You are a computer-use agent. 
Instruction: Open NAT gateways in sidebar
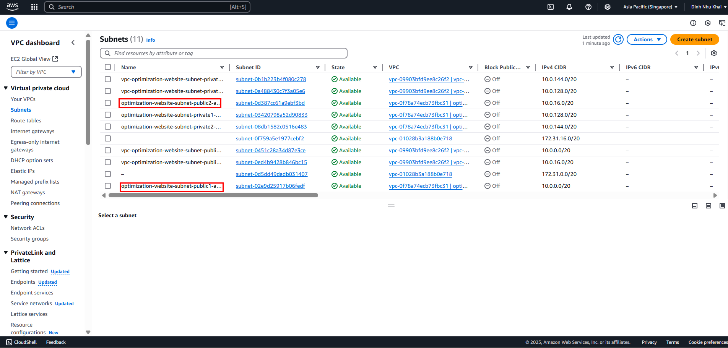pos(28,192)
